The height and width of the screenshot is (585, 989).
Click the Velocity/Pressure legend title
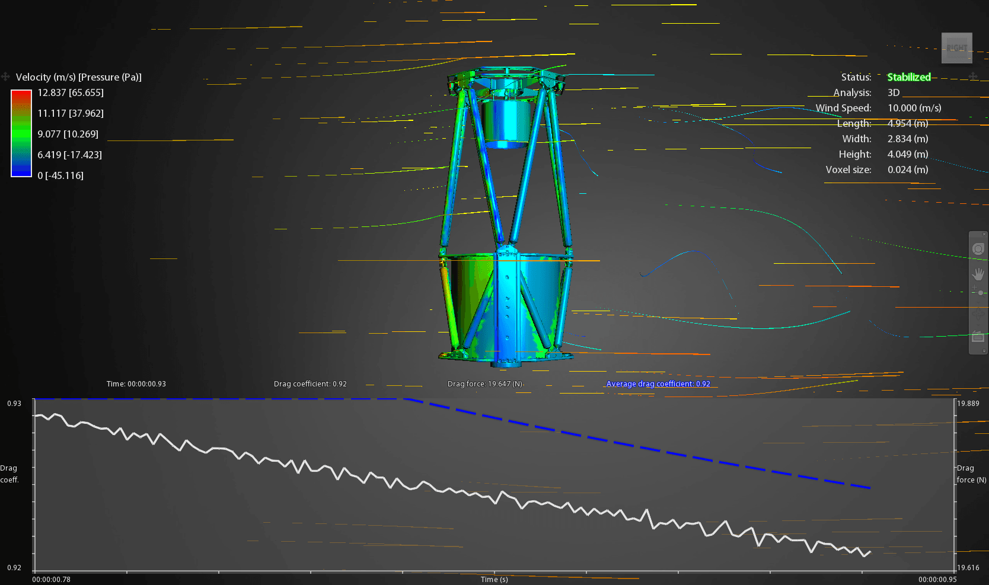point(78,77)
